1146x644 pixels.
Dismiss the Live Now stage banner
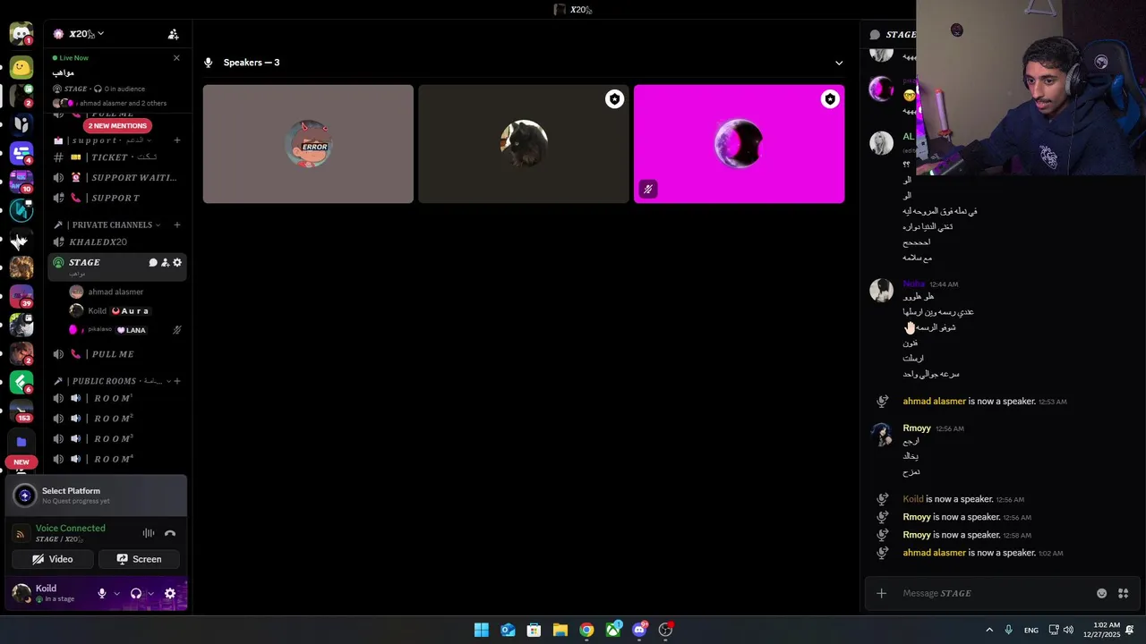click(176, 58)
